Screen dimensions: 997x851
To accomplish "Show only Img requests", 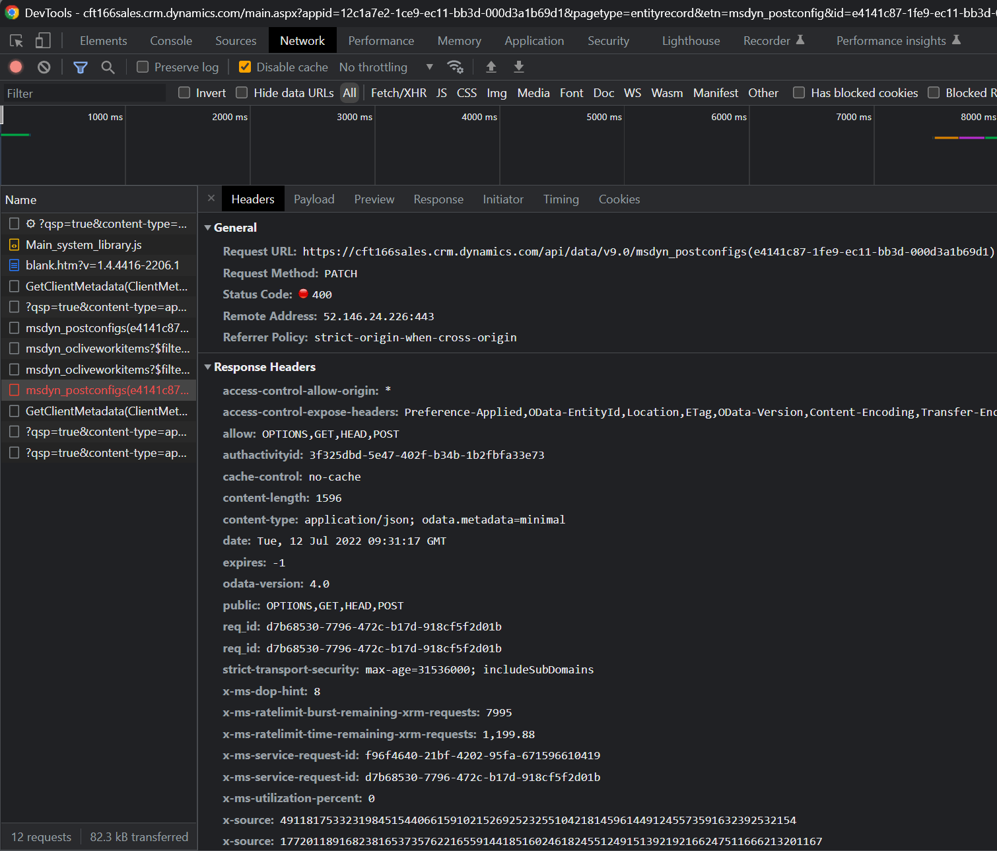I will [497, 93].
